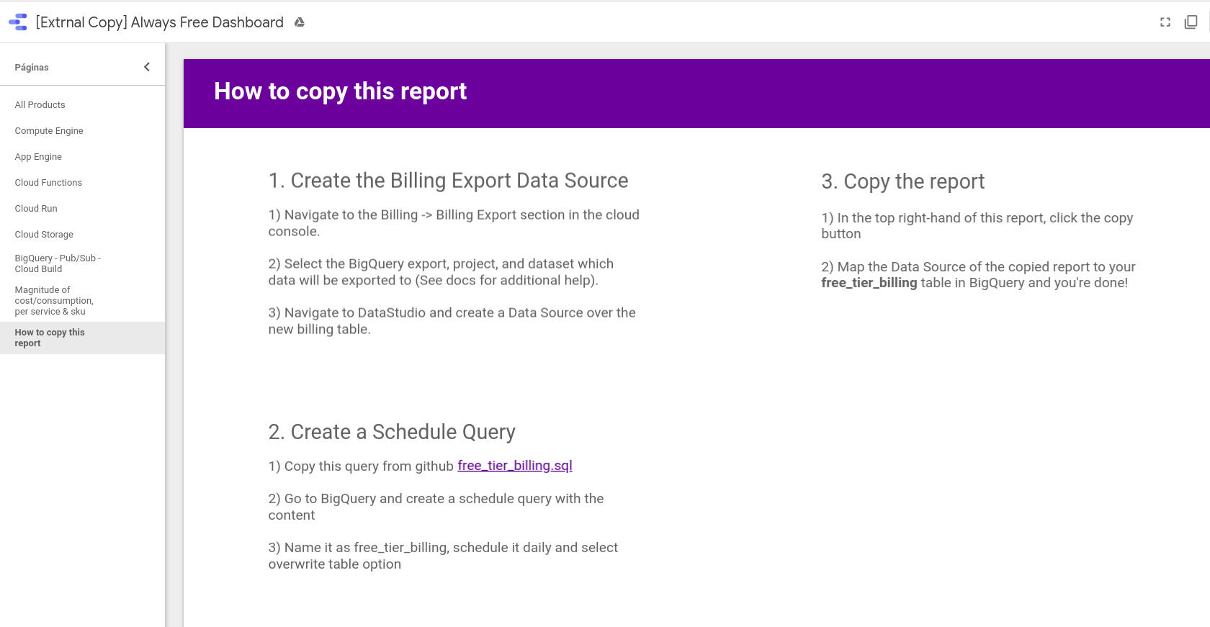This screenshot has width=1210, height=627.
Task: Click the 'How to copy this report' banner heading
Action: pyautogui.click(x=340, y=91)
